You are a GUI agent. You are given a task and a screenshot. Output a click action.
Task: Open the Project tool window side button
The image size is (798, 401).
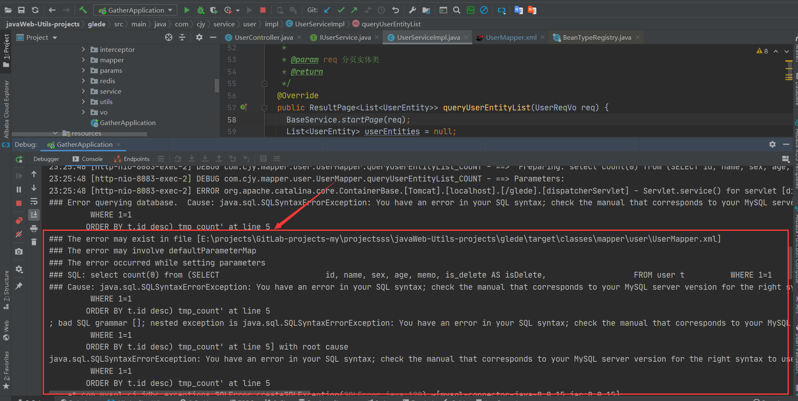[6, 50]
